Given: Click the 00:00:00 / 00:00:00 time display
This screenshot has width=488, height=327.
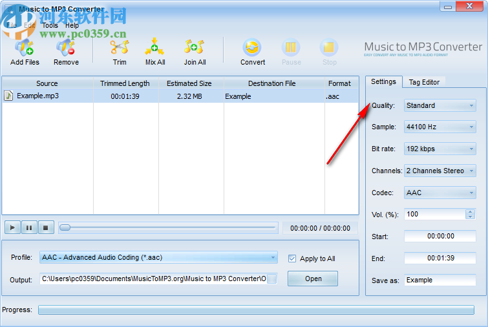Looking at the screenshot, I should click(x=320, y=228).
